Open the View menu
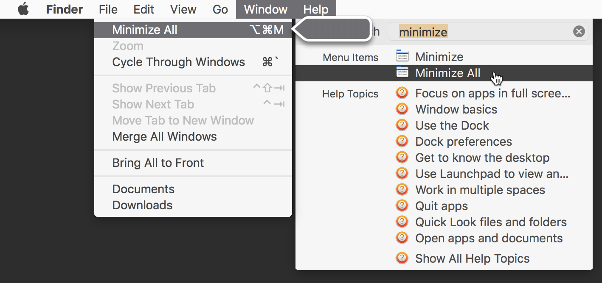This screenshot has height=283, width=602. click(183, 9)
